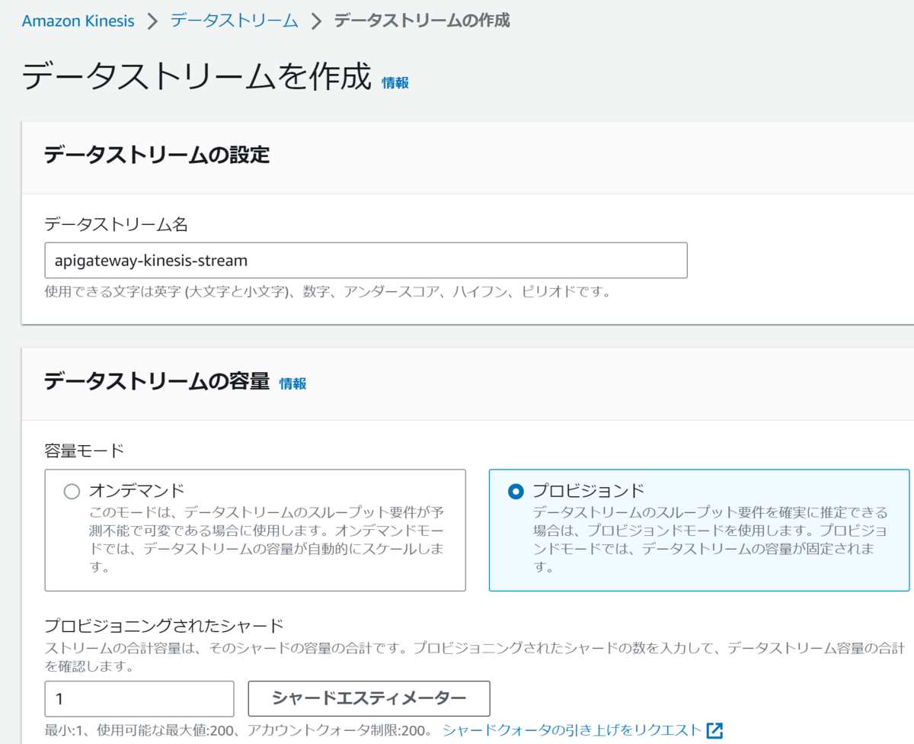Click hint text 使用できる文字は英字 below name field
This screenshot has width=914, height=744.
tap(328, 292)
